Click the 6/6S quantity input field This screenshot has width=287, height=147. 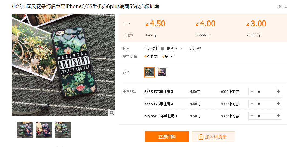click(265, 104)
